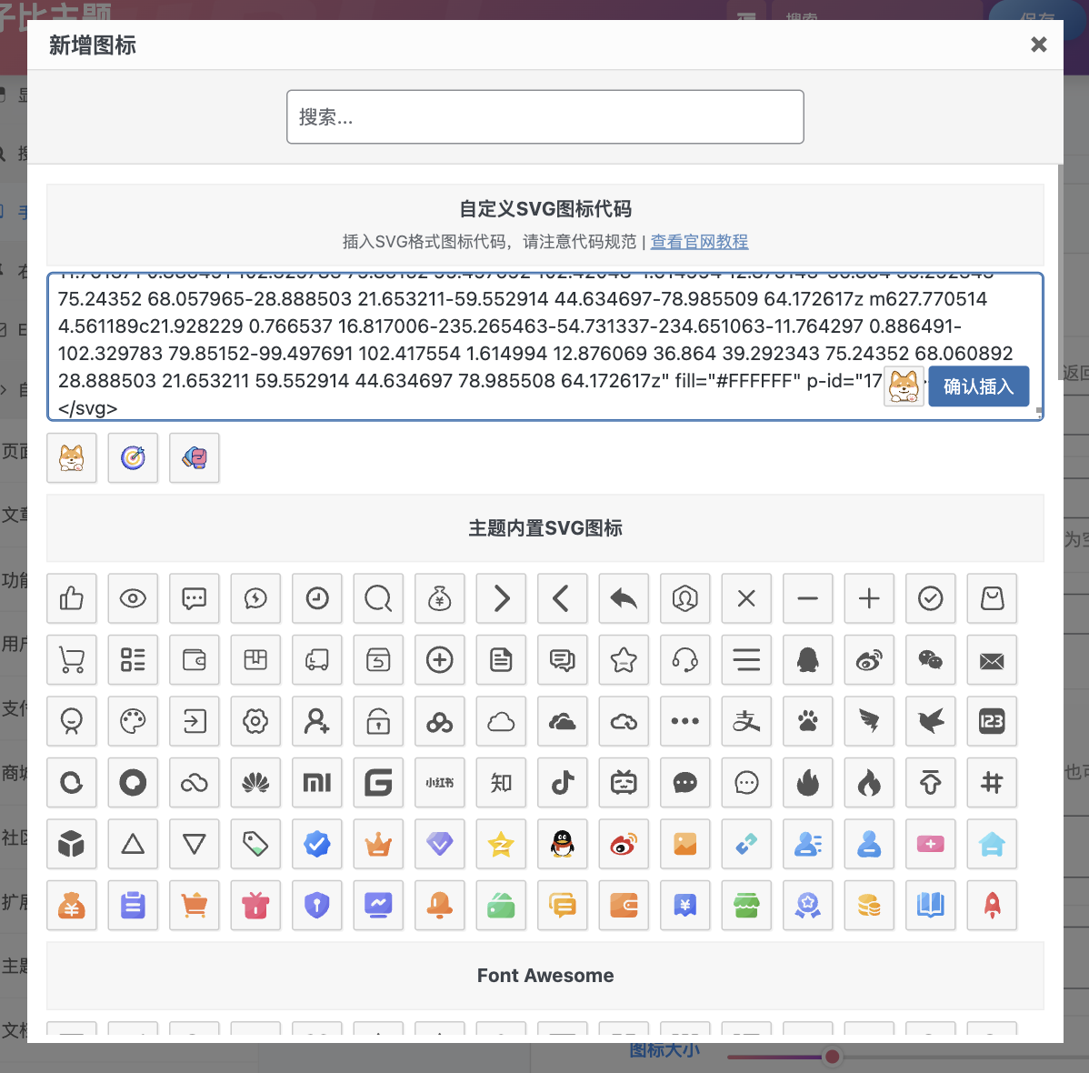
Task: Select the TikTok music-note icon
Action: pyautogui.click(x=563, y=783)
